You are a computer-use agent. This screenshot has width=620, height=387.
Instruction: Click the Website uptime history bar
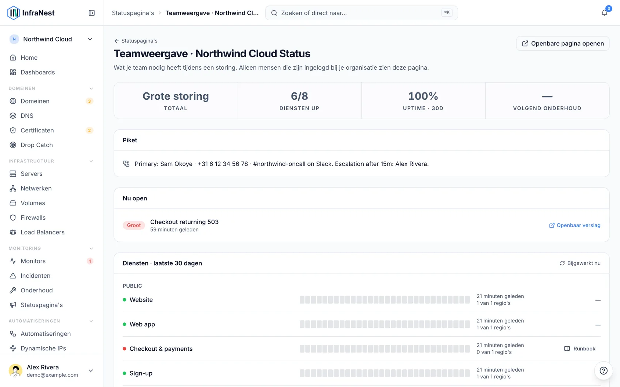point(385,300)
